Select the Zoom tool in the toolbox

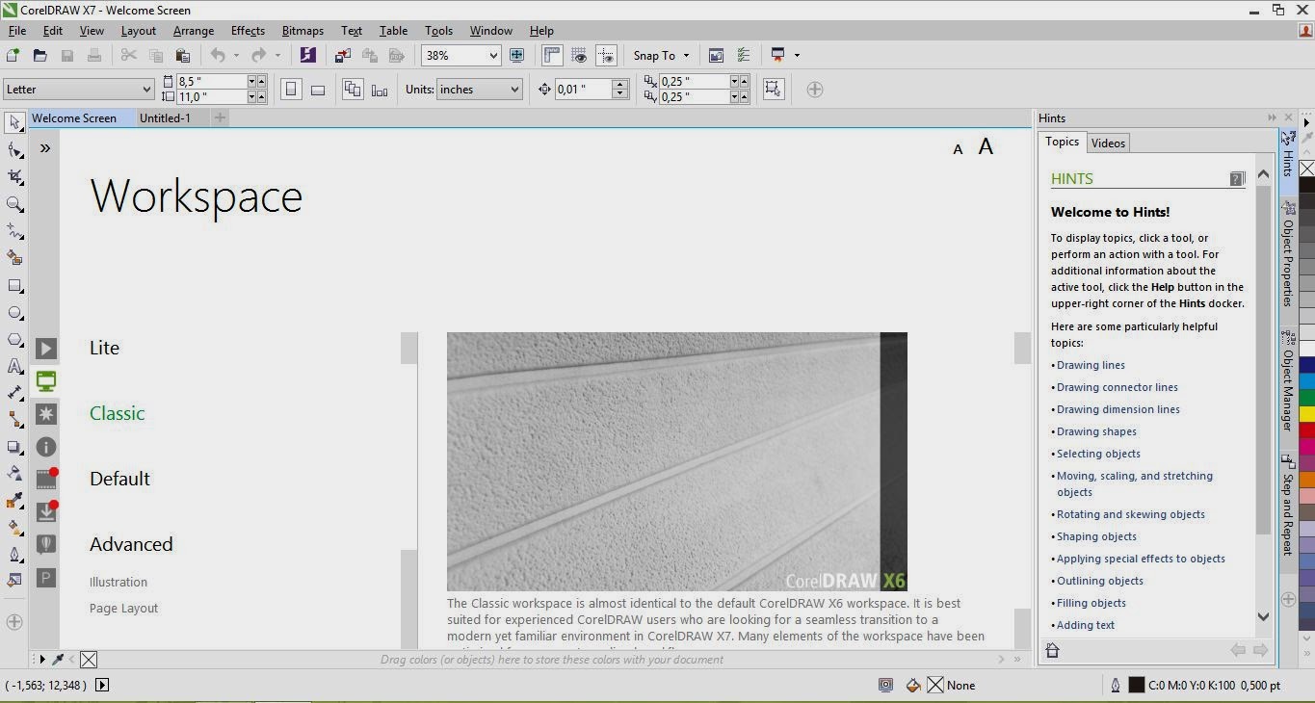14,203
